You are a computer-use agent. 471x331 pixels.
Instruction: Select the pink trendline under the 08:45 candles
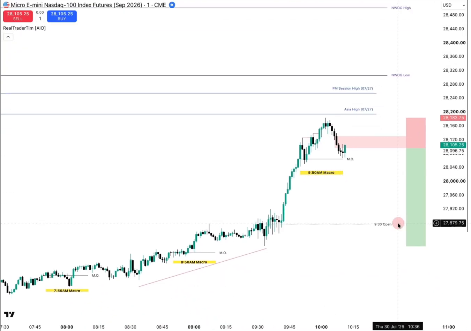point(202,267)
